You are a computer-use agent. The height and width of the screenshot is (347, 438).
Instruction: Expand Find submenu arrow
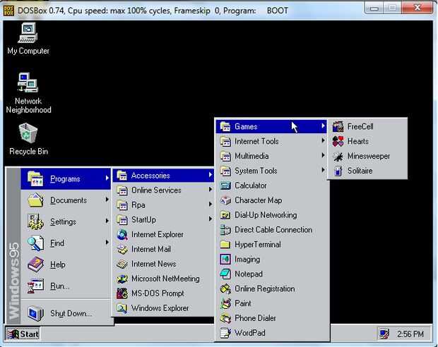(x=107, y=243)
